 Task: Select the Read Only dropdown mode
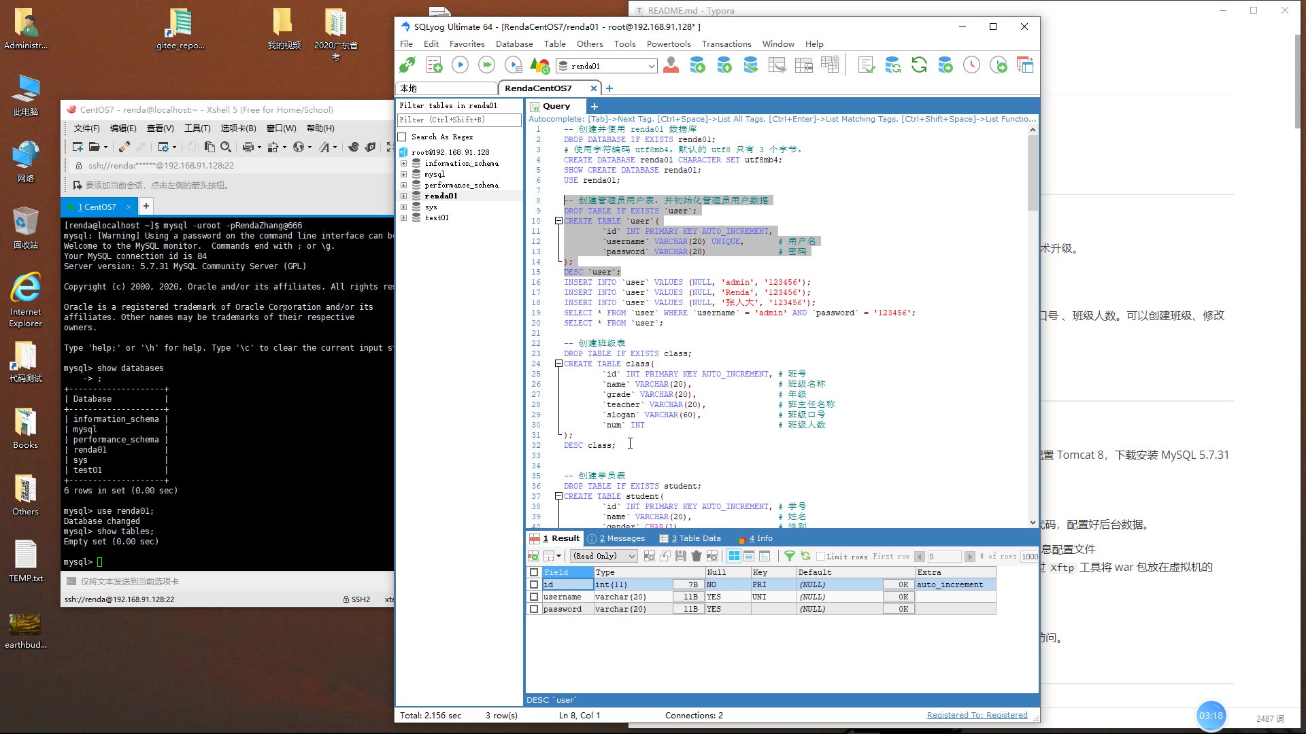pos(601,556)
